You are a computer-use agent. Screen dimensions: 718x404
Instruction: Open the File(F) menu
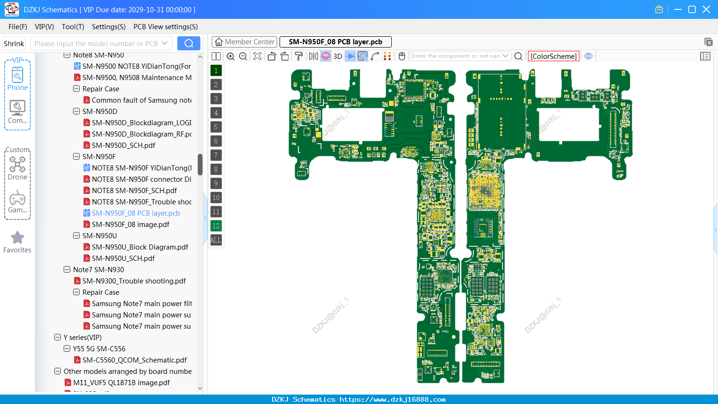click(18, 27)
